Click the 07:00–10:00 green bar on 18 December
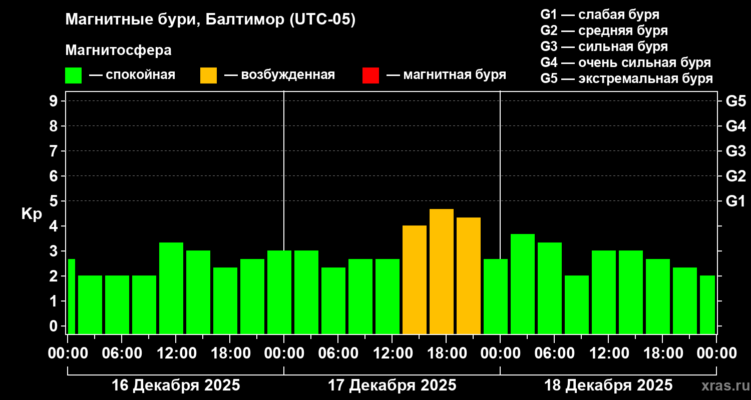This screenshot has width=751, height=400. pos(577,304)
